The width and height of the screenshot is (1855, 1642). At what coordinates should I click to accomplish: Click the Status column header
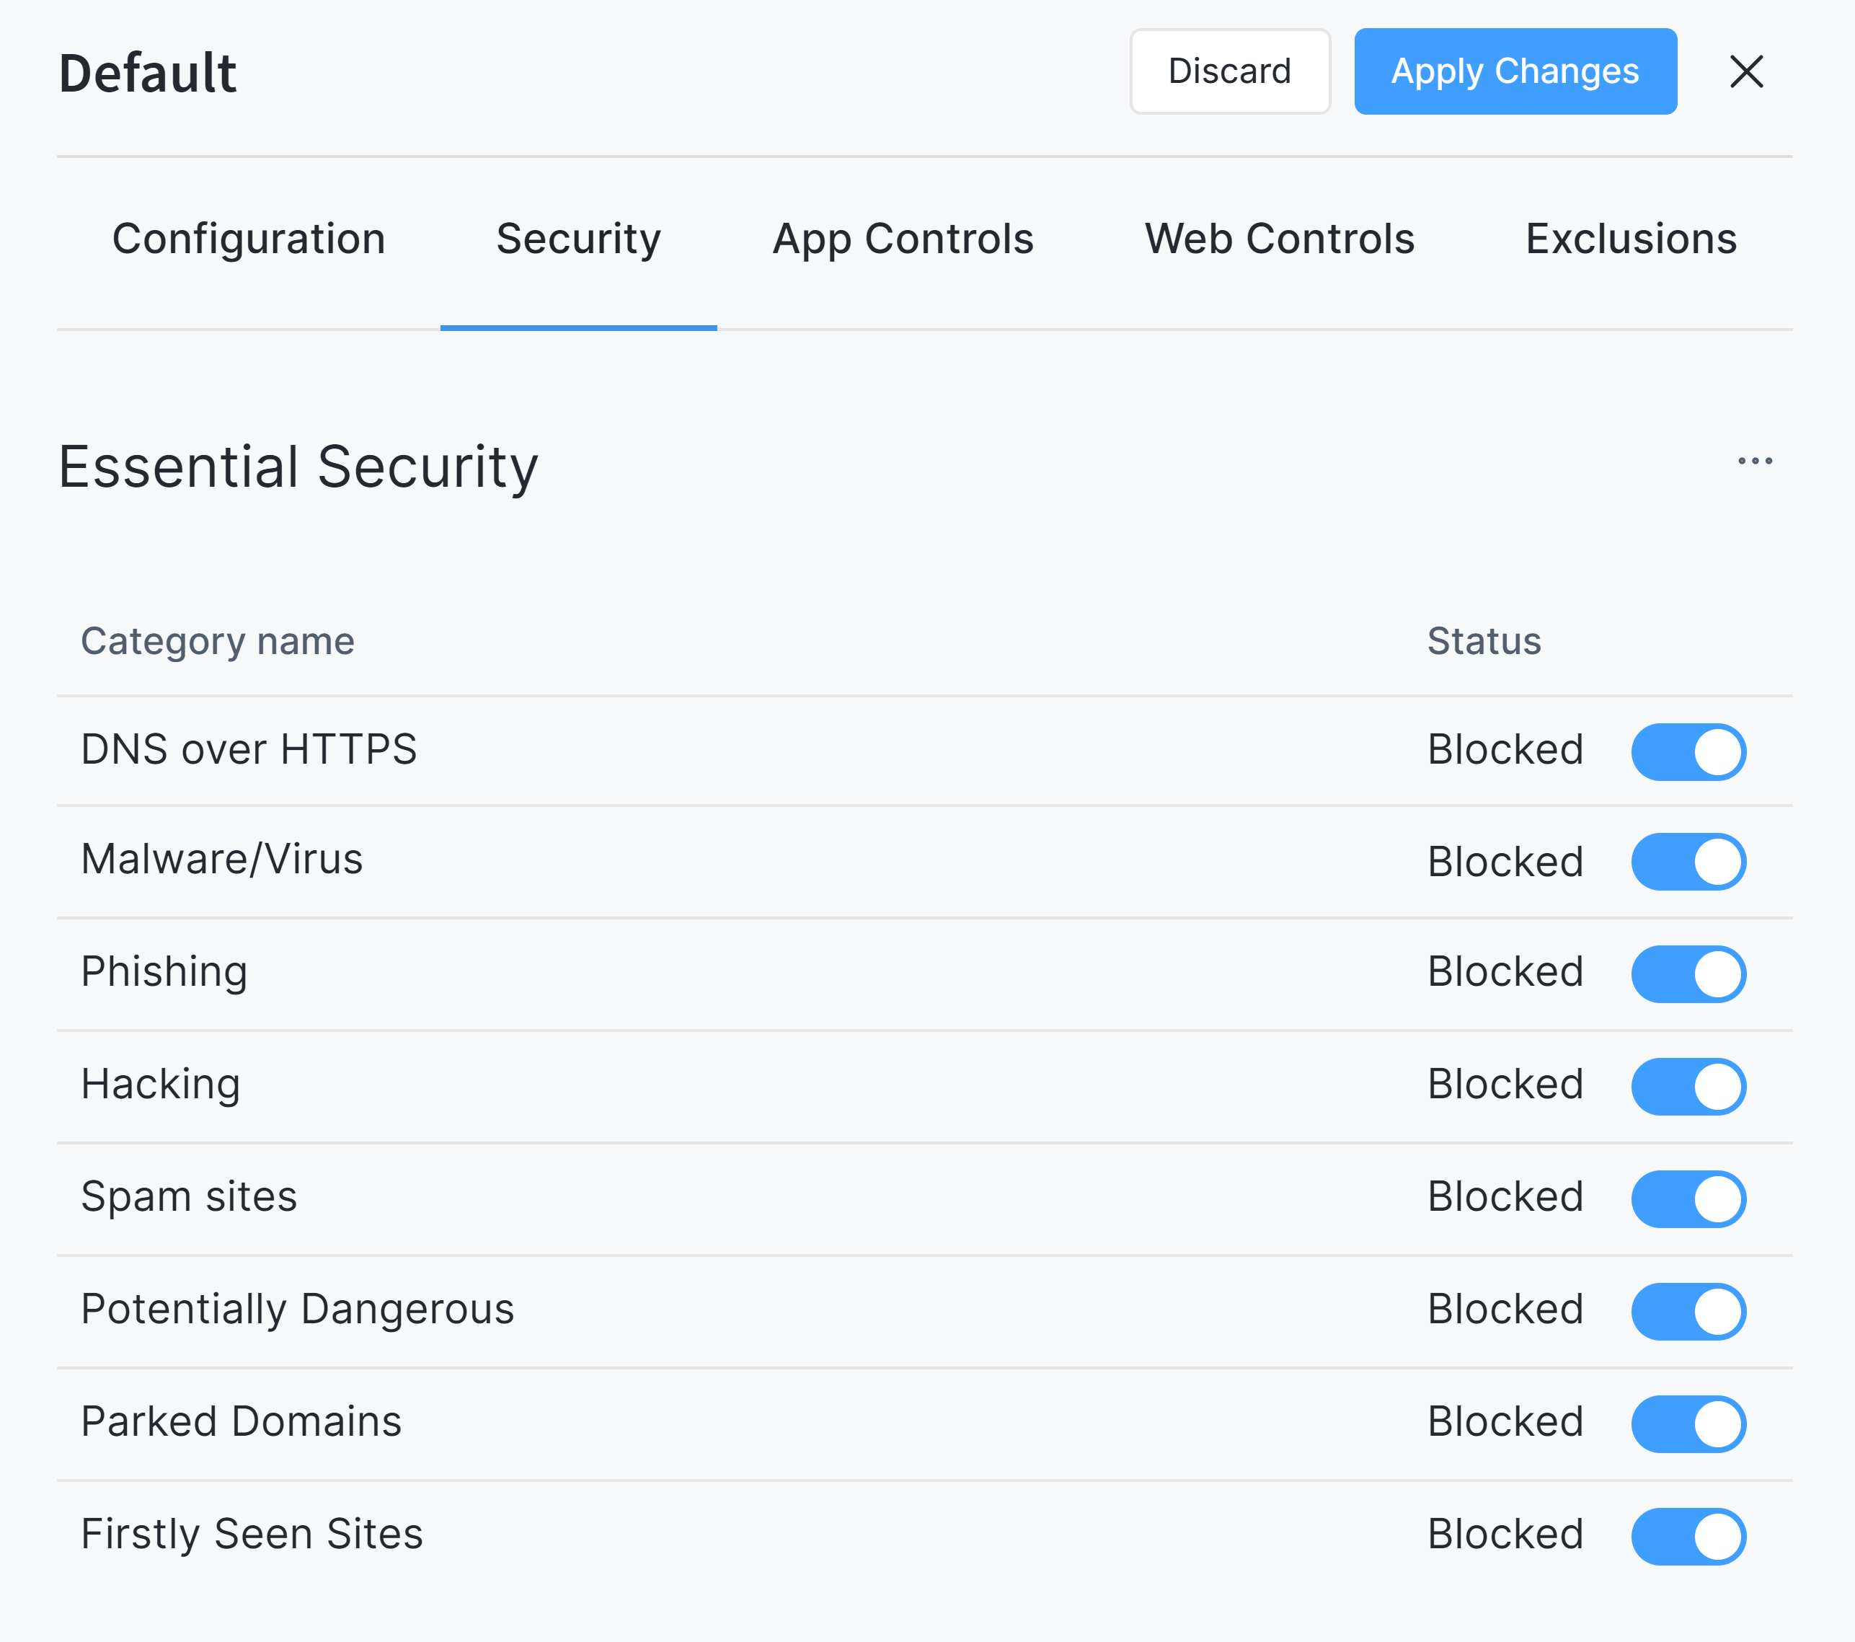coord(1483,641)
